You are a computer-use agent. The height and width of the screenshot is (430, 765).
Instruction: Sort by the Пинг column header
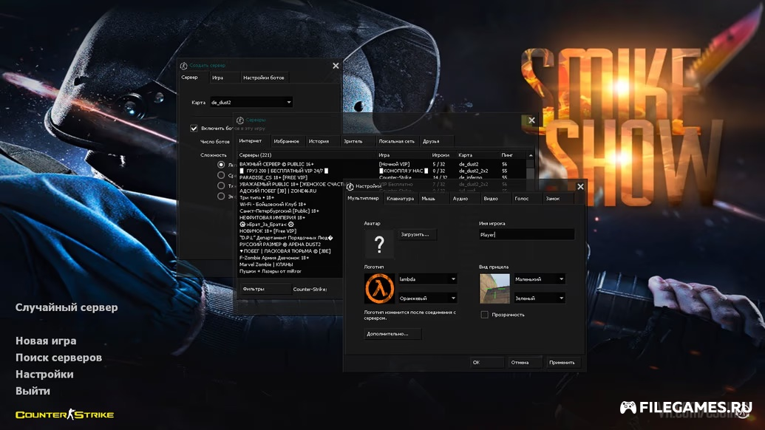coord(513,155)
